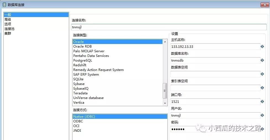270x140 pixels.
Task: Insert variable icon beside 主机名称 field
Action: point(262,46)
